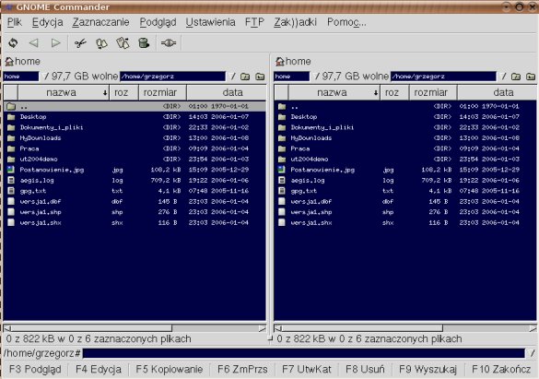Screen dimensions: 539x379
Task: Open Plik menu
Action: [15, 22]
